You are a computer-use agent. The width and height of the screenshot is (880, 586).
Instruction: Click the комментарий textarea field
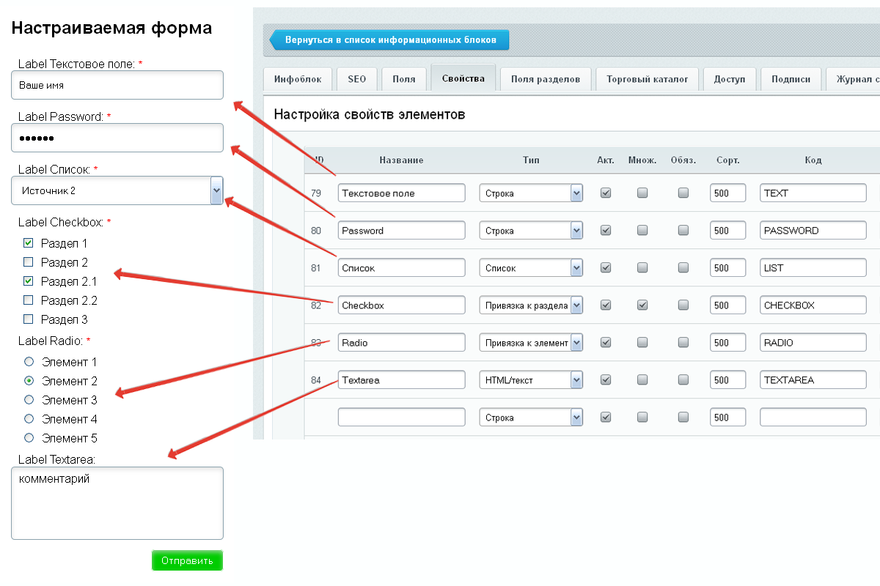[x=117, y=503]
